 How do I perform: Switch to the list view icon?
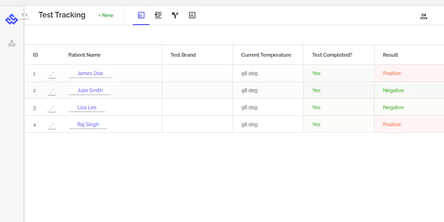coord(158,15)
